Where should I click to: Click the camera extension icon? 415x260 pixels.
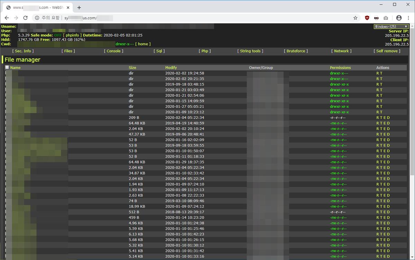[386, 18]
